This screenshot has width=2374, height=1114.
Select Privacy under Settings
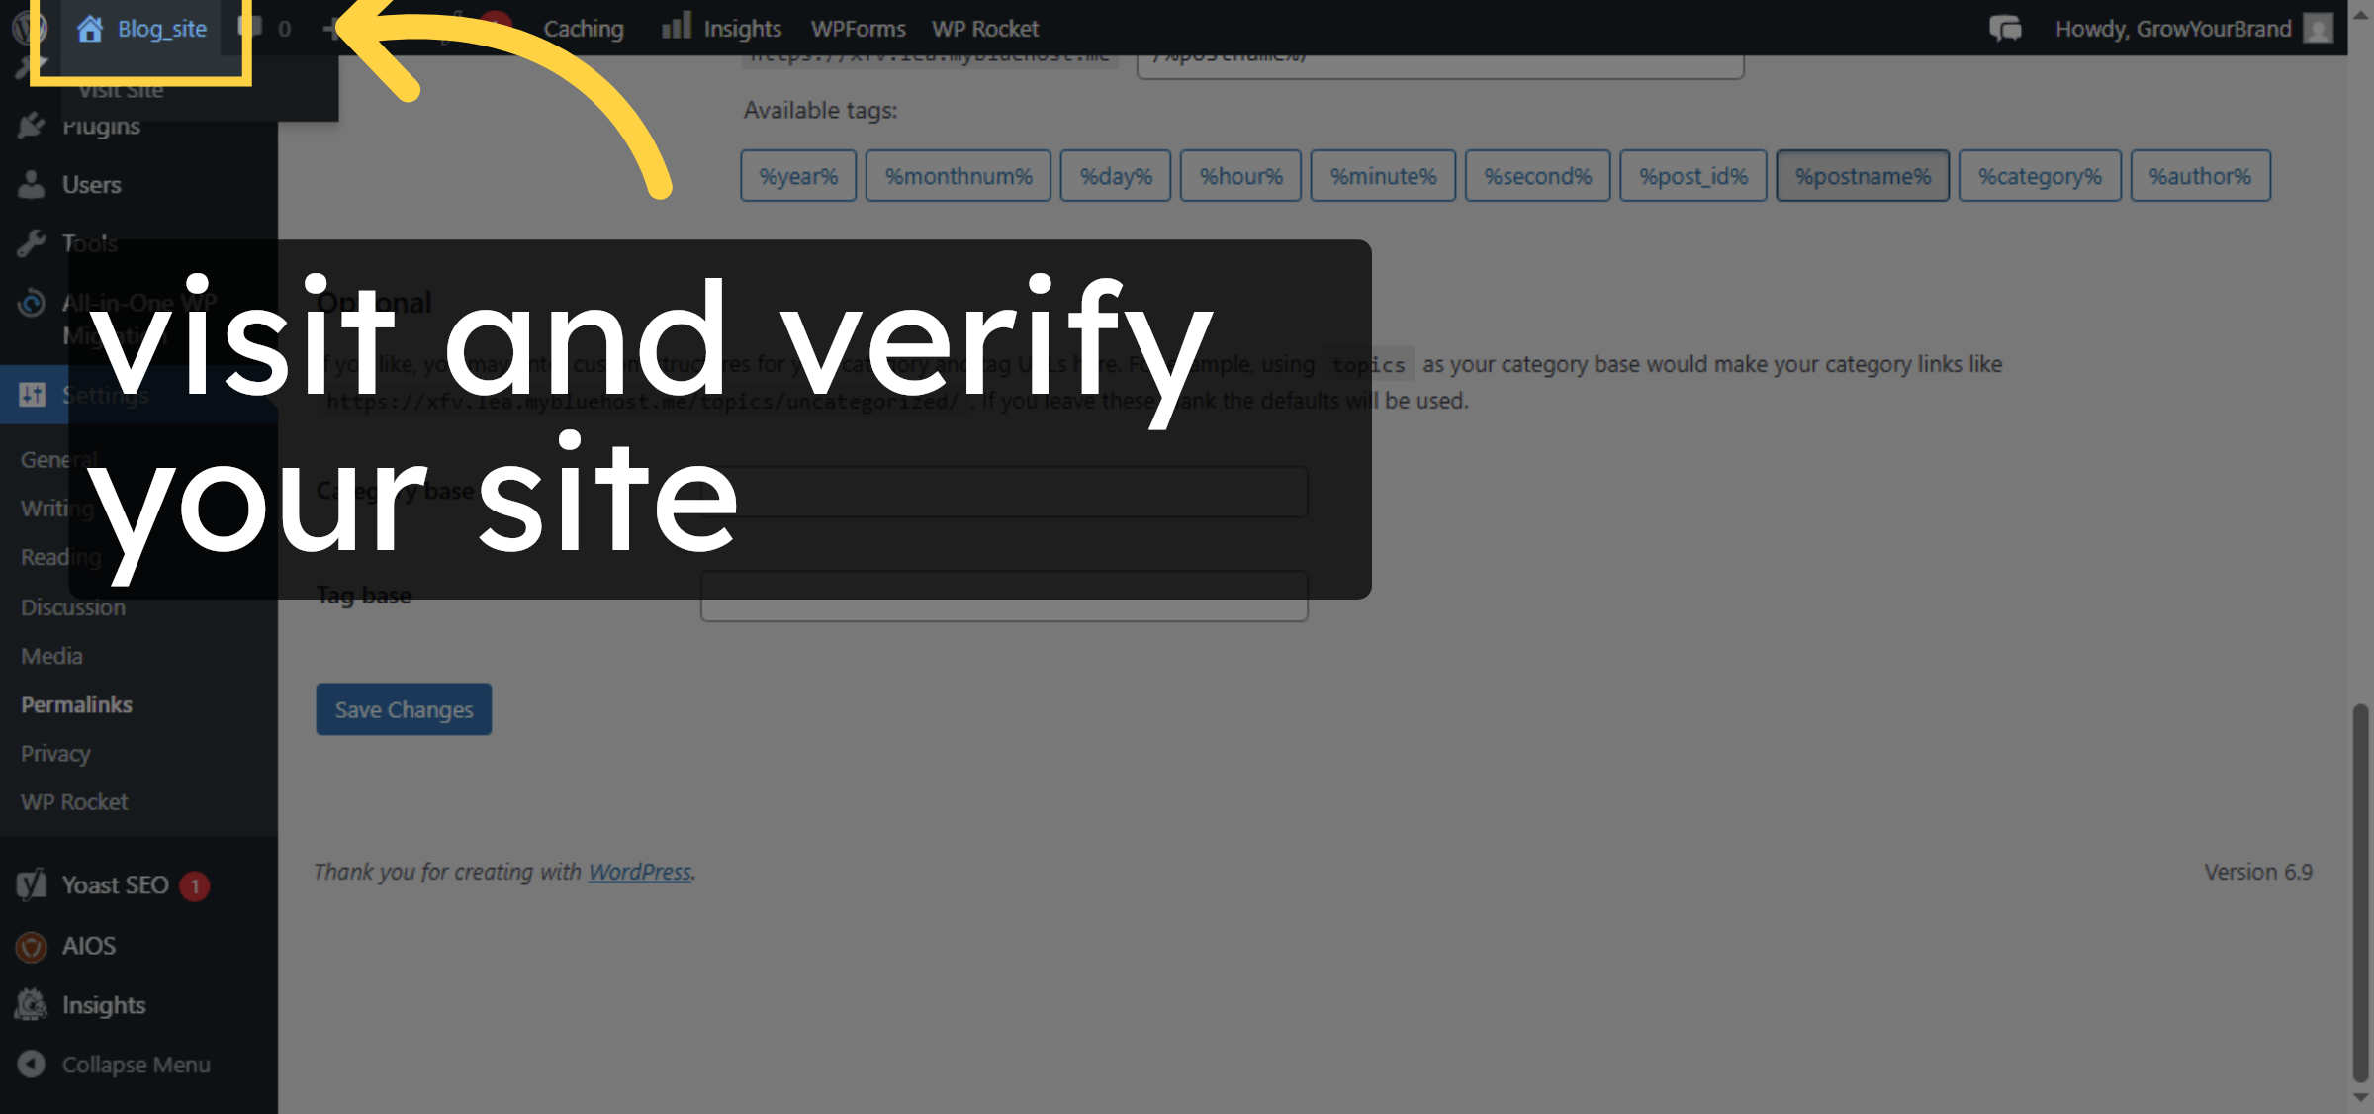click(x=54, y=753)
